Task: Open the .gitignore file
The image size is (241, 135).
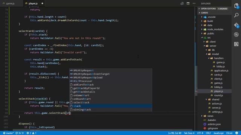Action: (212, 128)
